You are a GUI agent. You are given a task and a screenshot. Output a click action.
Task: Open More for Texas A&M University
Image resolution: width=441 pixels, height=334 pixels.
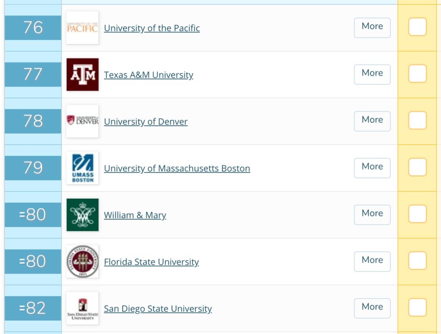(372, 74)
